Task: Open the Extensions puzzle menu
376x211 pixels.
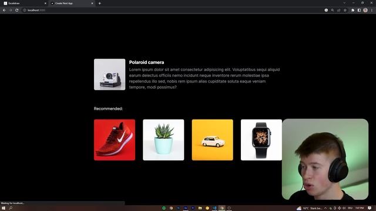Action: coord(352,11)
